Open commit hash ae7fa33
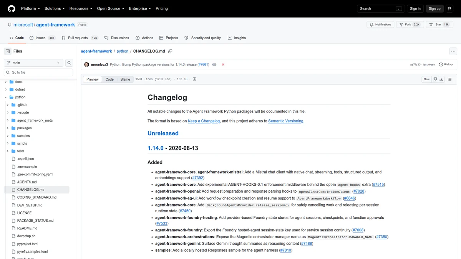 coord(415,64)
